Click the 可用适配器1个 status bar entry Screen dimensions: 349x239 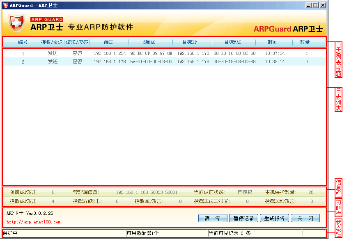[142, 233]
